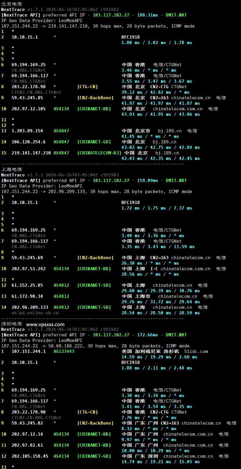Select the 北京电信 section heading

click(12, 4)
